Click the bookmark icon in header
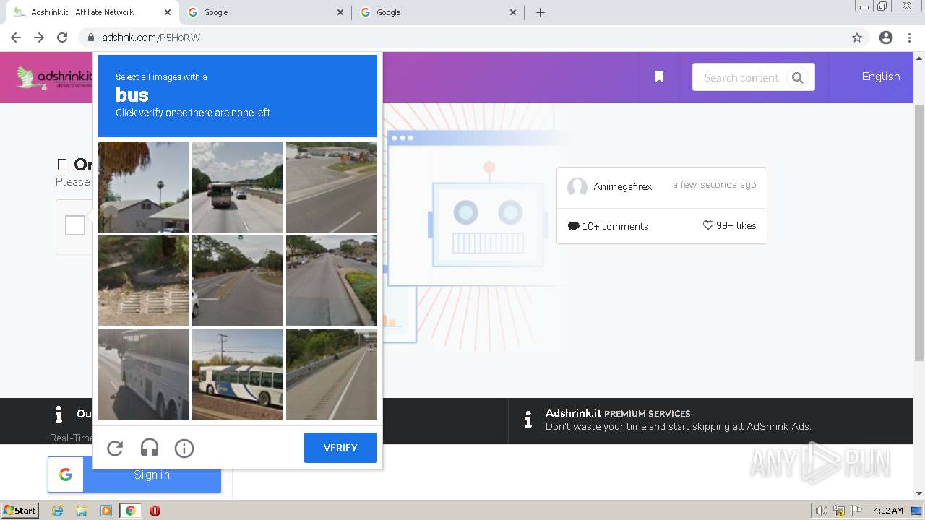Image resolution: width=925 pixels, height=520 pixels. [659, 77]
